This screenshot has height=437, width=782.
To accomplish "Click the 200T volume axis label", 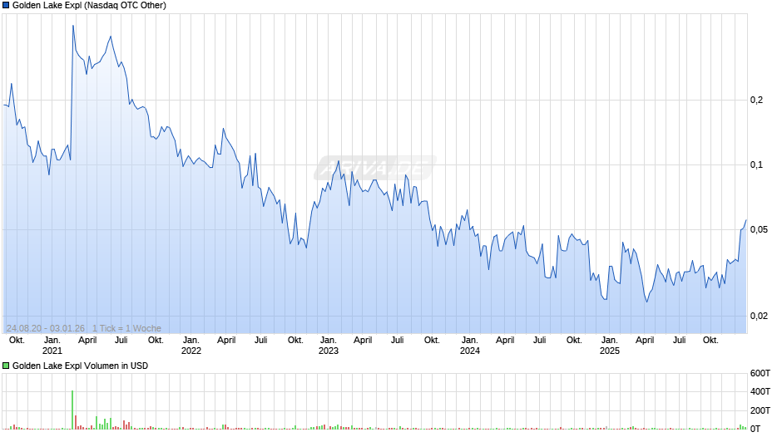I will click(x=760, y=410).
